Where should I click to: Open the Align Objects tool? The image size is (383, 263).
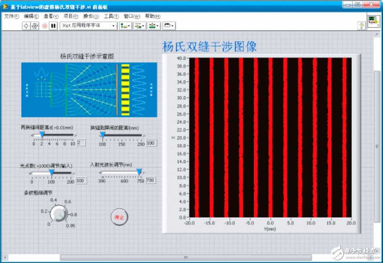pyautogui.click(x=125, y=26)
